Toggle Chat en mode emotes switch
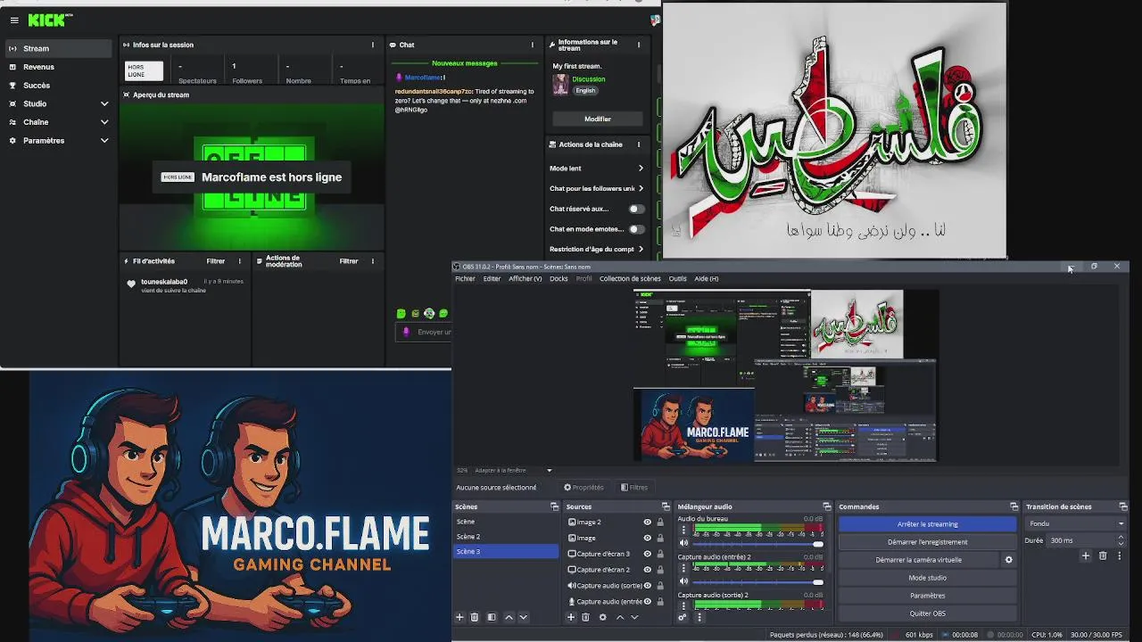 636,229
